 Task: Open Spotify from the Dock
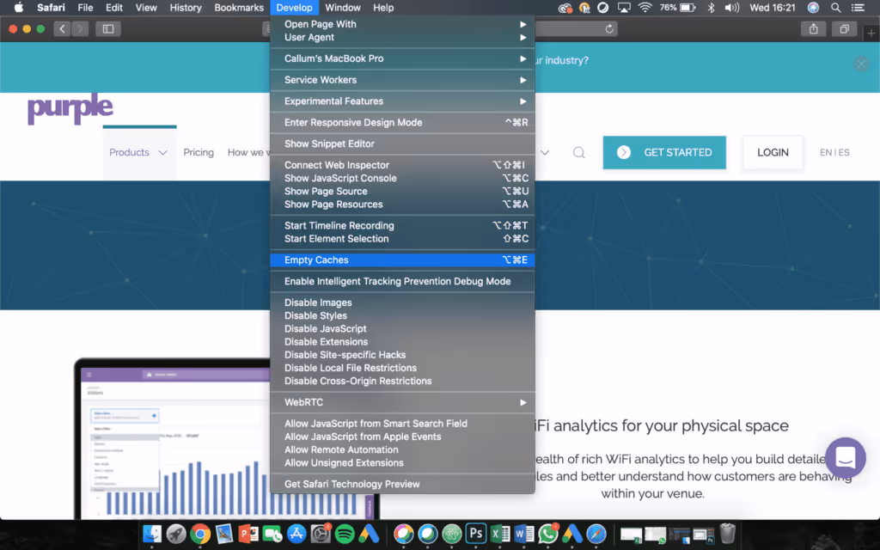point(345,533)
